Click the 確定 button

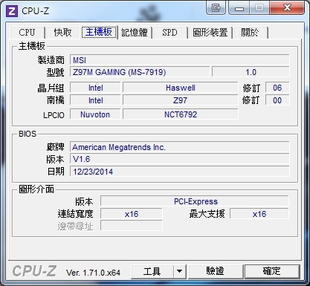(272, 272)
